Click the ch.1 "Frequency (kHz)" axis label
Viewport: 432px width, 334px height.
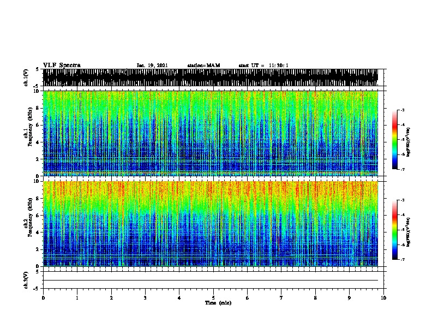30,127
